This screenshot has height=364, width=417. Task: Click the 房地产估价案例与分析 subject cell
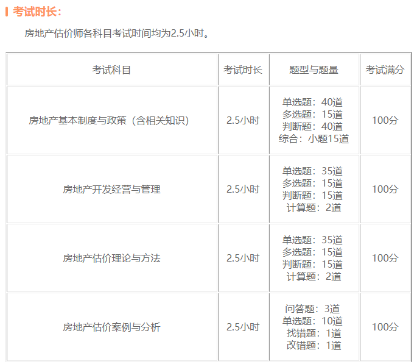point(111,327)
